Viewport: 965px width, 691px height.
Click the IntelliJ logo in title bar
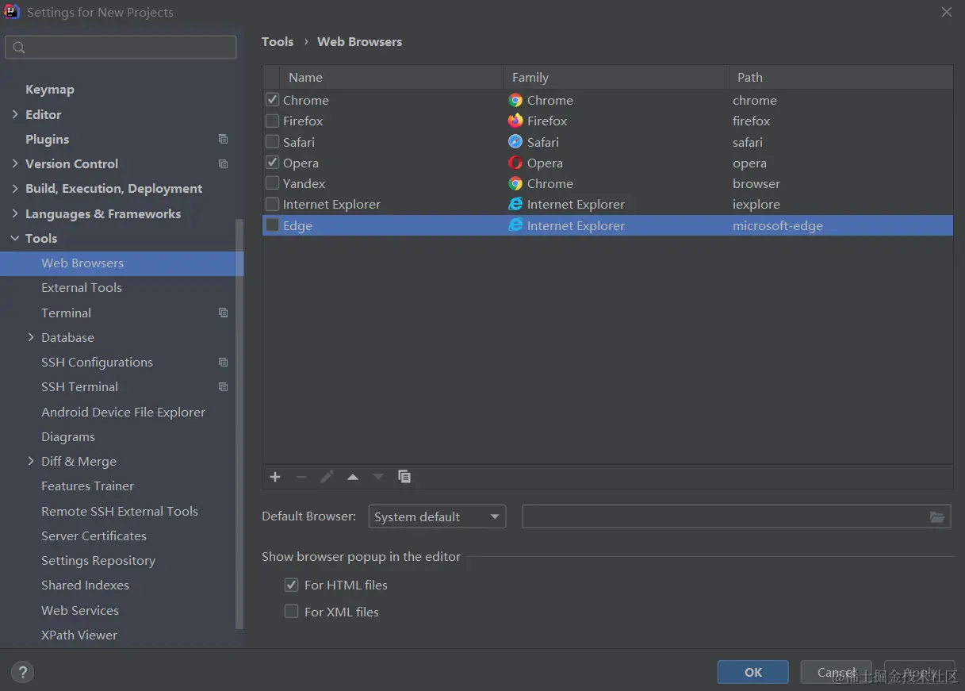pos(12,12)
